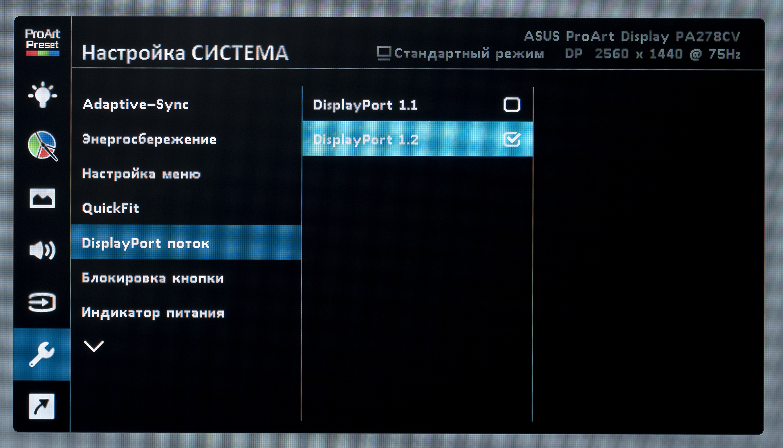Open the color palette settings icon
This screenshot has width=783, height=448.
tap(42, 146)
